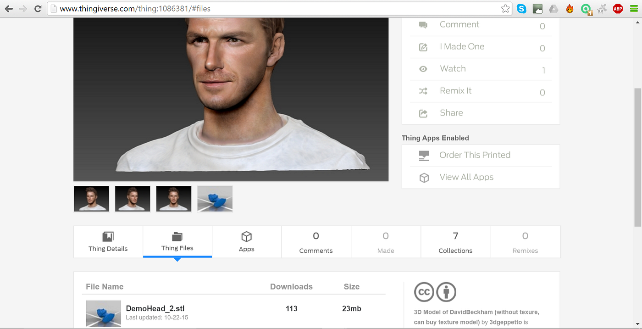Click the Last updated: 10-22-15 text
This screenshot has width=642, height=329.
point(157,318)
